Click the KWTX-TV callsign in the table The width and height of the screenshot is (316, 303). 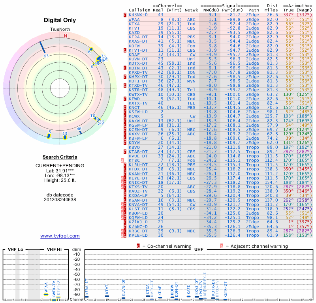138,94
